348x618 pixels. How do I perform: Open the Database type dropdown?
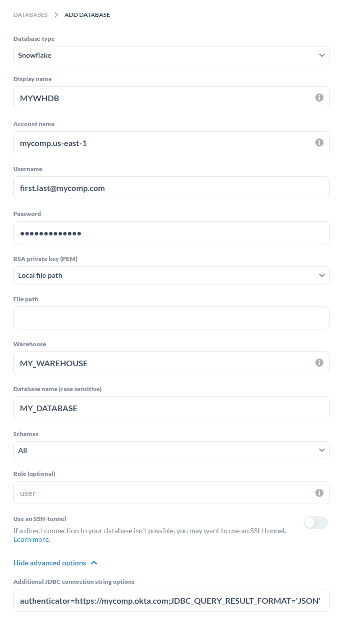[171, 55]
